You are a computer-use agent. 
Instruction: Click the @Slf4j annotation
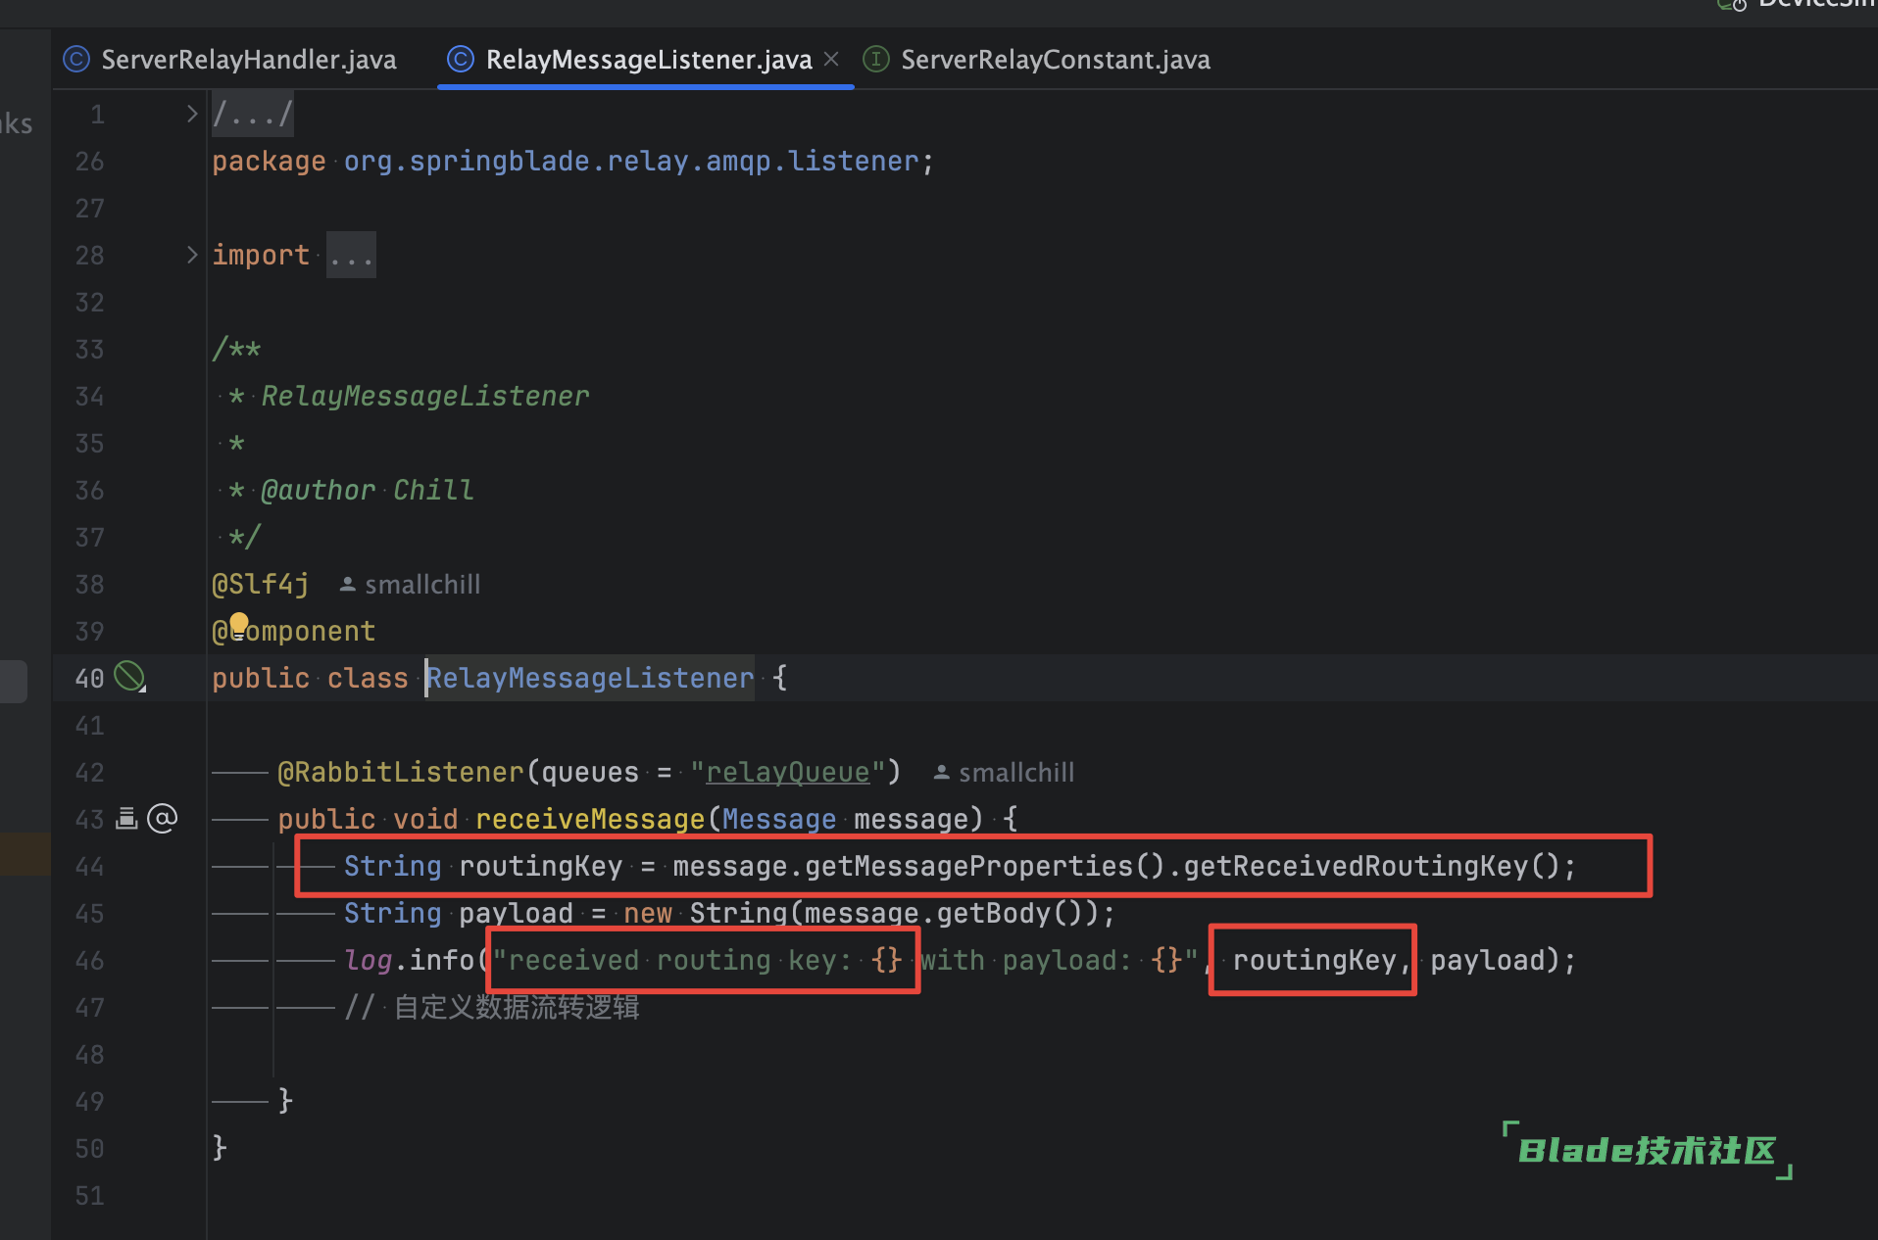(x=261, y=585)
